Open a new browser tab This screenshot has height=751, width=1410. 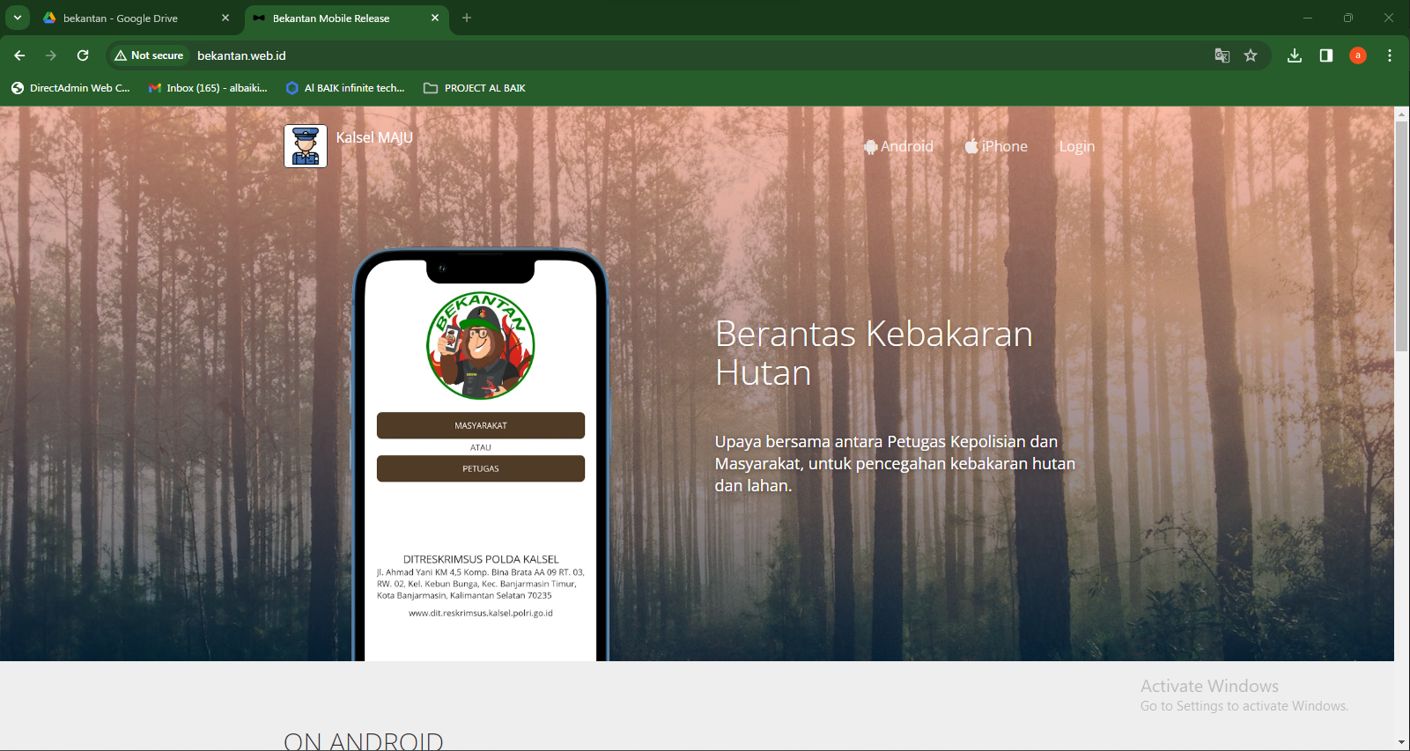(467, 18)
